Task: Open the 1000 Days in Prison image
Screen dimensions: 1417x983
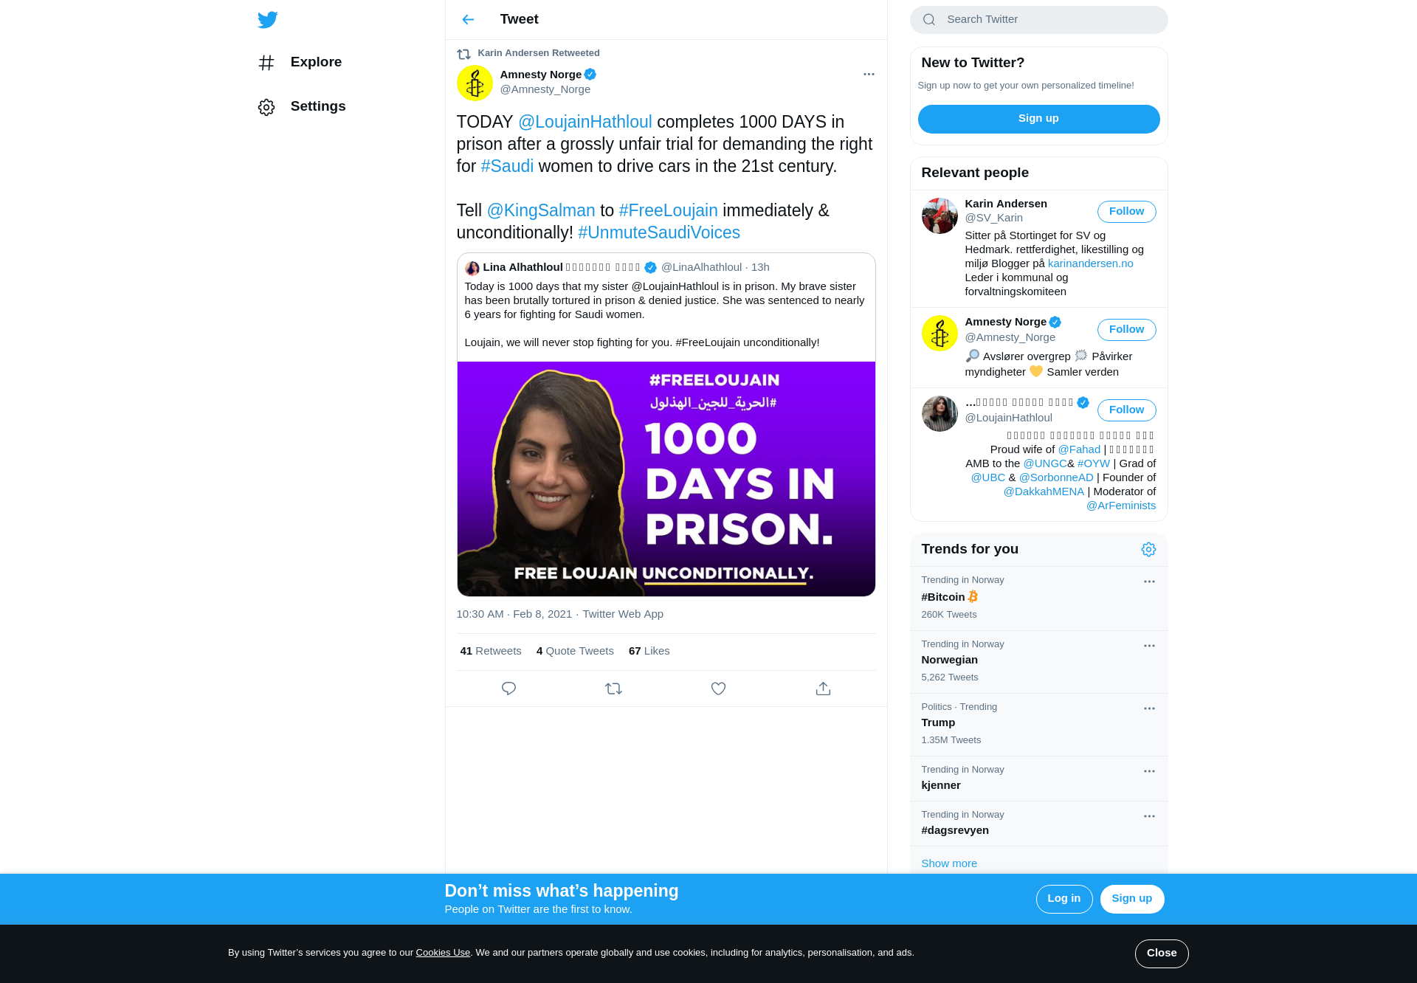Action: [666, 479]
